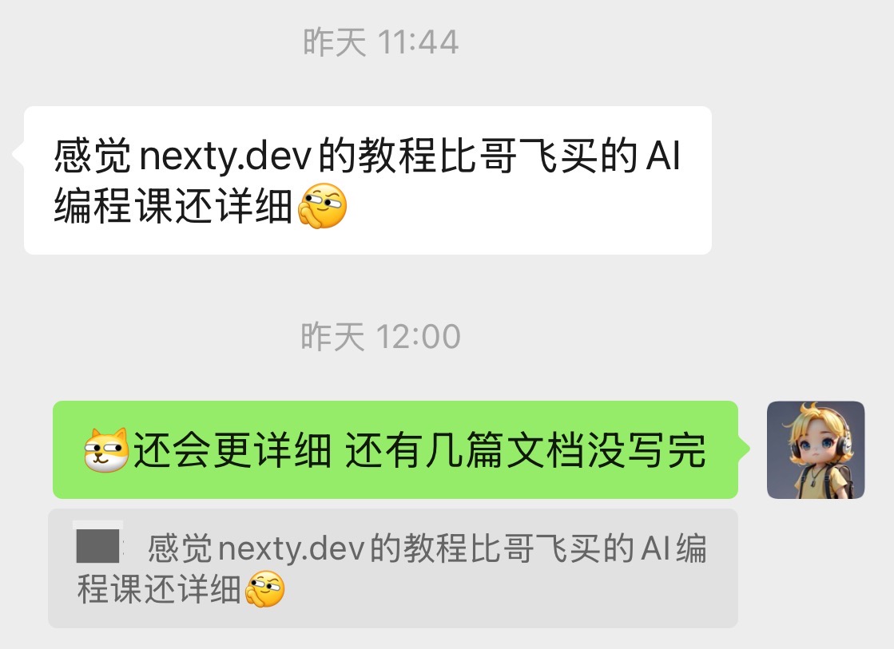
Task: Click '感觉' at start of white message
Action: click(x=93, y=156)
